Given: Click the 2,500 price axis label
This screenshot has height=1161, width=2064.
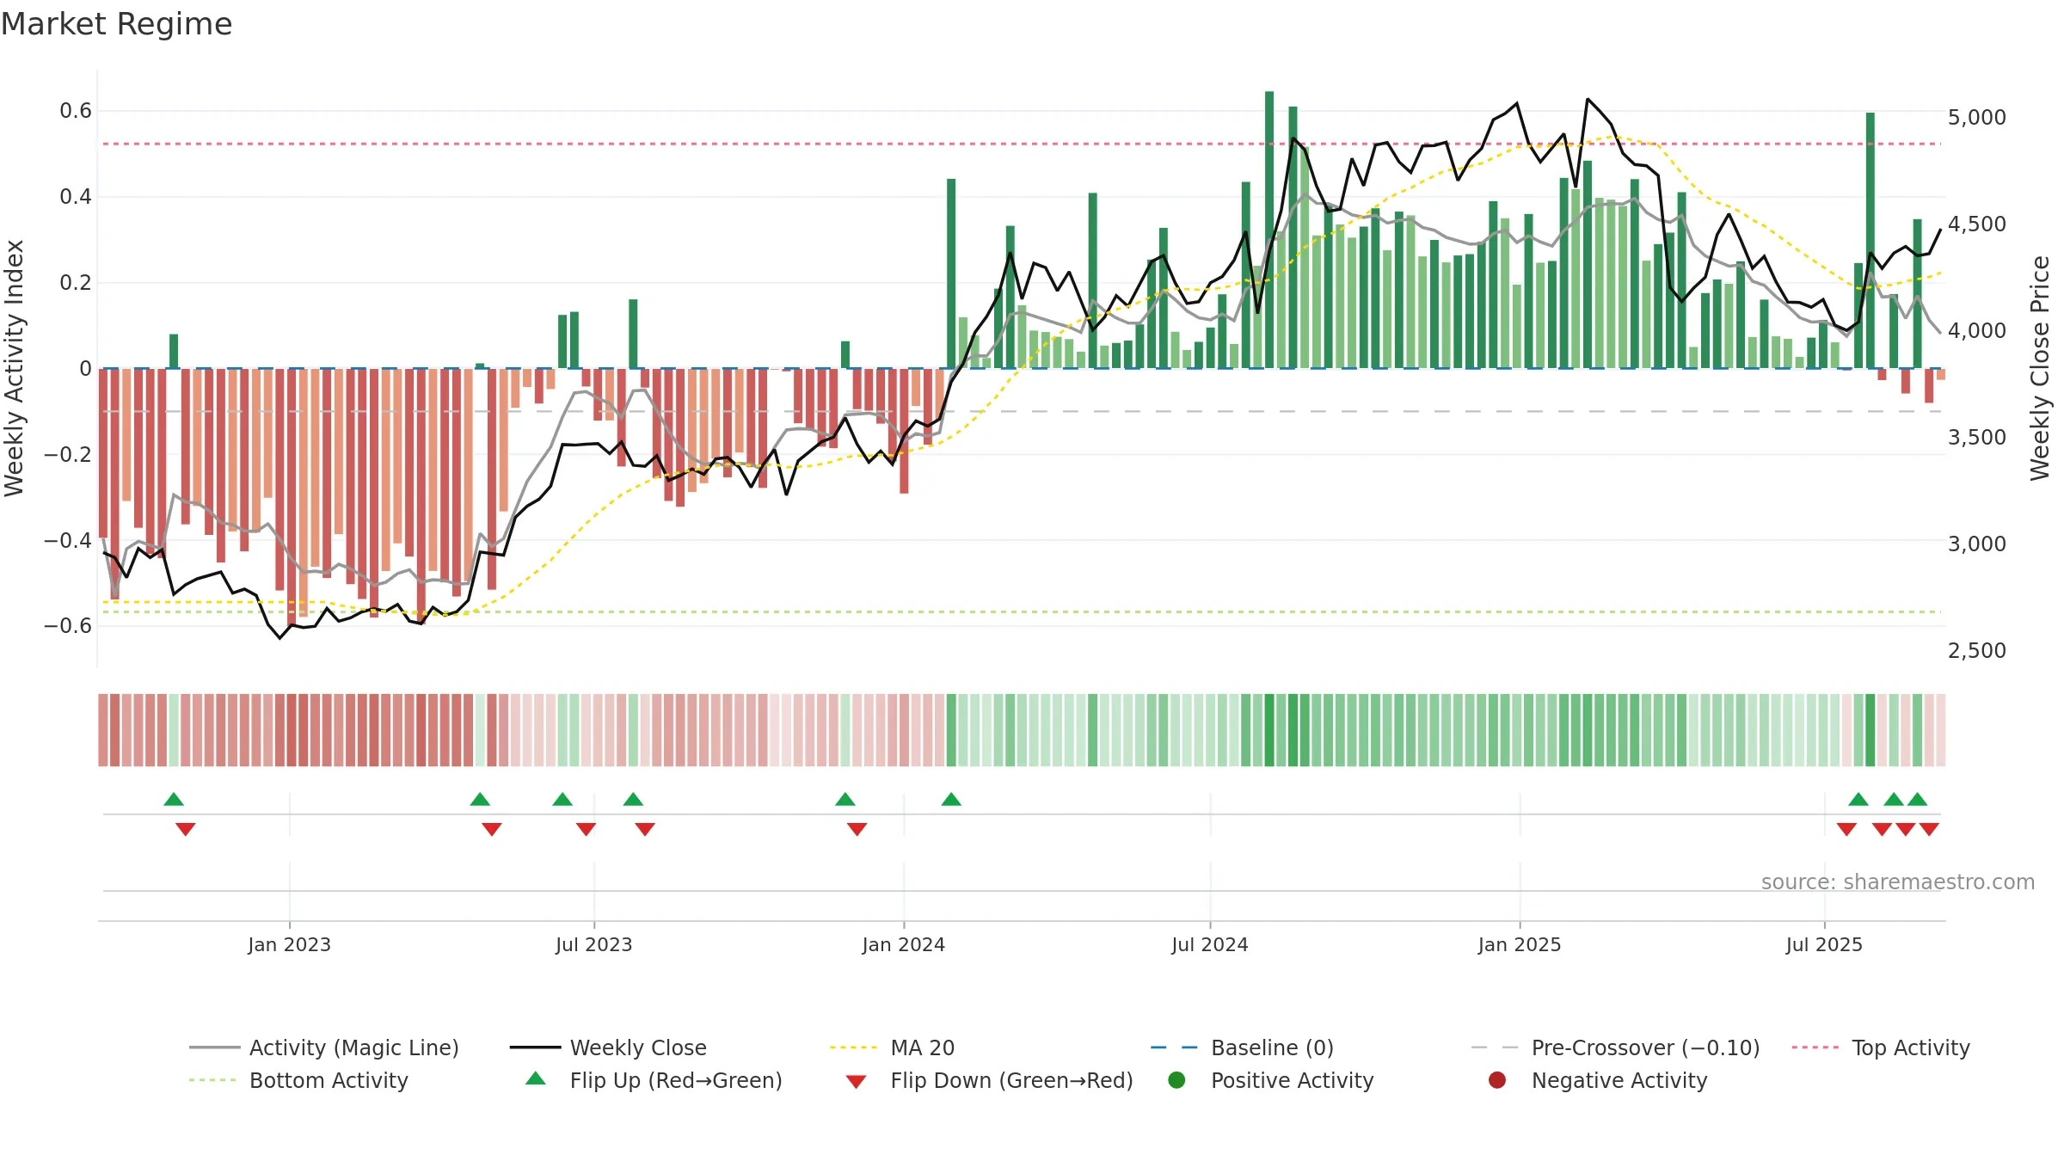Looking at the screenshot, I should click(x=1977, y=650).
